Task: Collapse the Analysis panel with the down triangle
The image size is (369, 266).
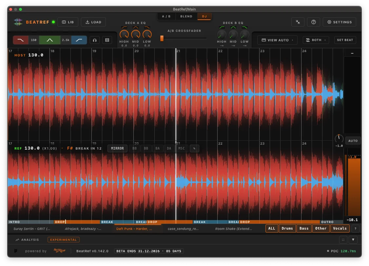Action: pyautogui.click(x=353, y=240)
